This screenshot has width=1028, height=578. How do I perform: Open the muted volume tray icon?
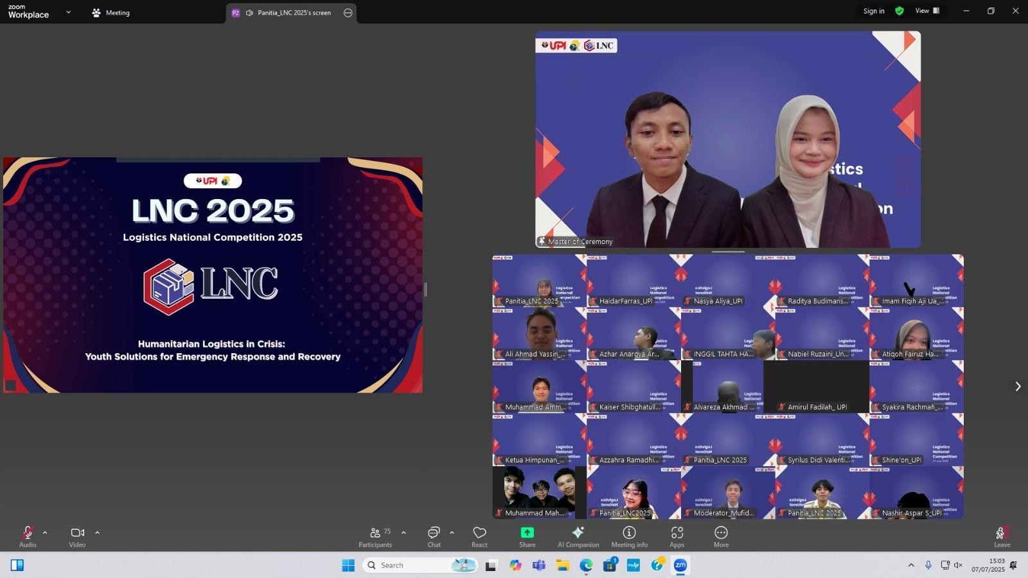point(958,565)
